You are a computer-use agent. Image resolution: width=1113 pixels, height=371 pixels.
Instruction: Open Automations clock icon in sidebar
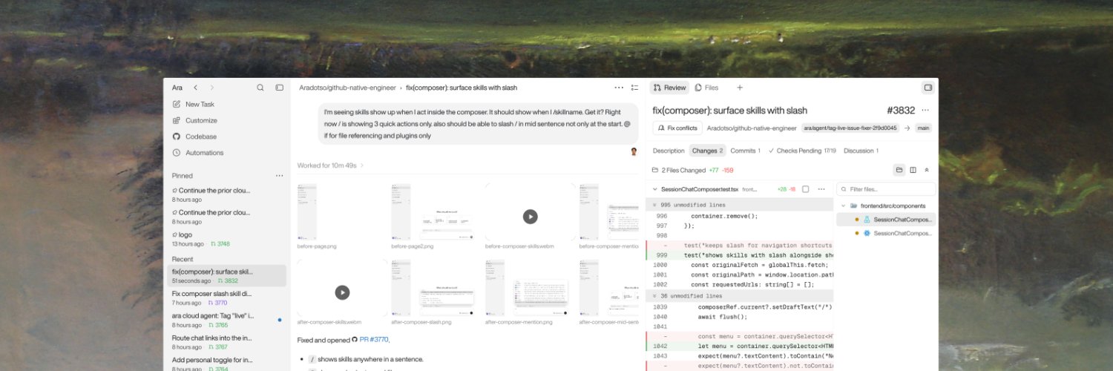coord(177,153)
